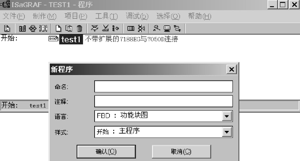Click the simulate computer monitor icon
This screenshot has height=161, width=300.
[x=167, y=28]
